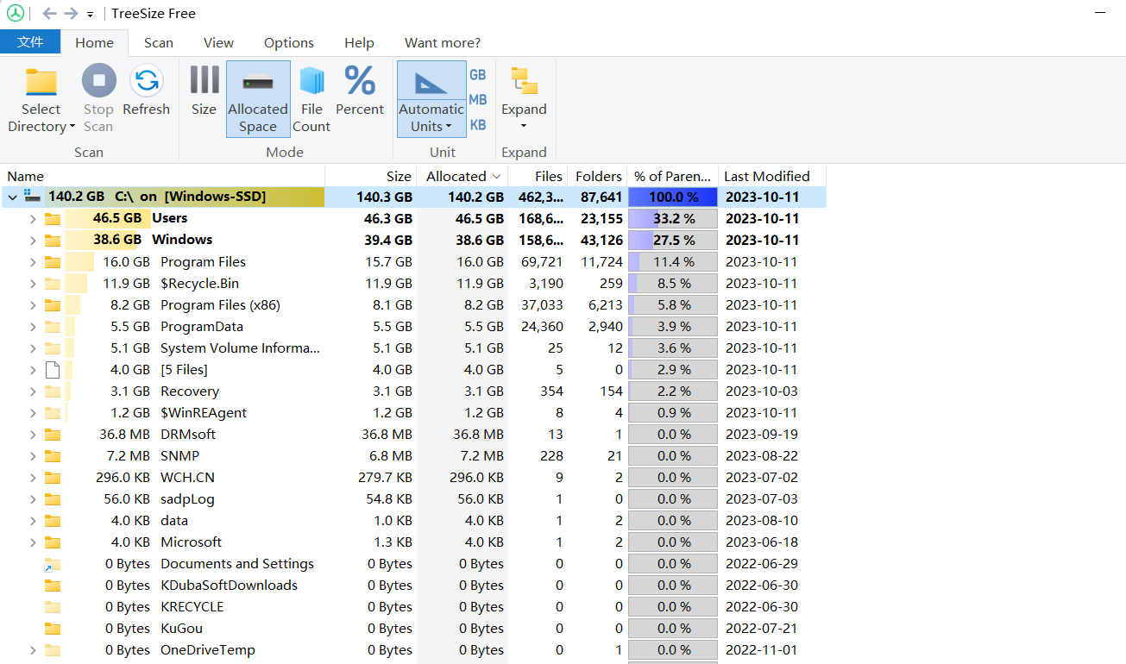The height and width of the screenshot is (664, 1126).
Task: Expand the Windows folder
Action: point(33,241)
